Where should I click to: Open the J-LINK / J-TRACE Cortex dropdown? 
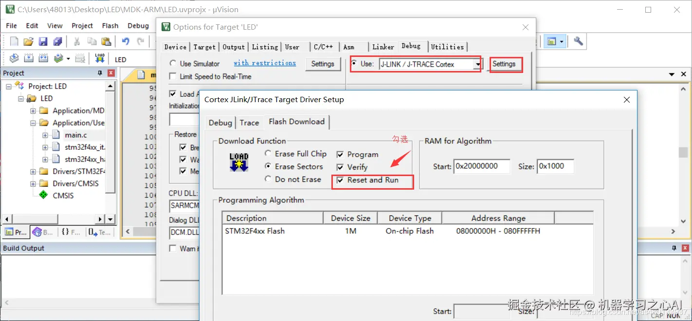pyautogui.click(x=478, y=64)
